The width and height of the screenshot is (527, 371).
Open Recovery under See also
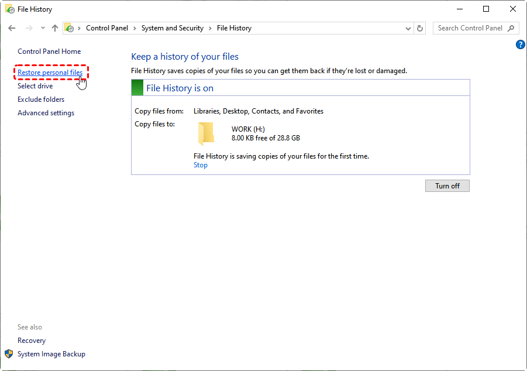pos(32,341)
